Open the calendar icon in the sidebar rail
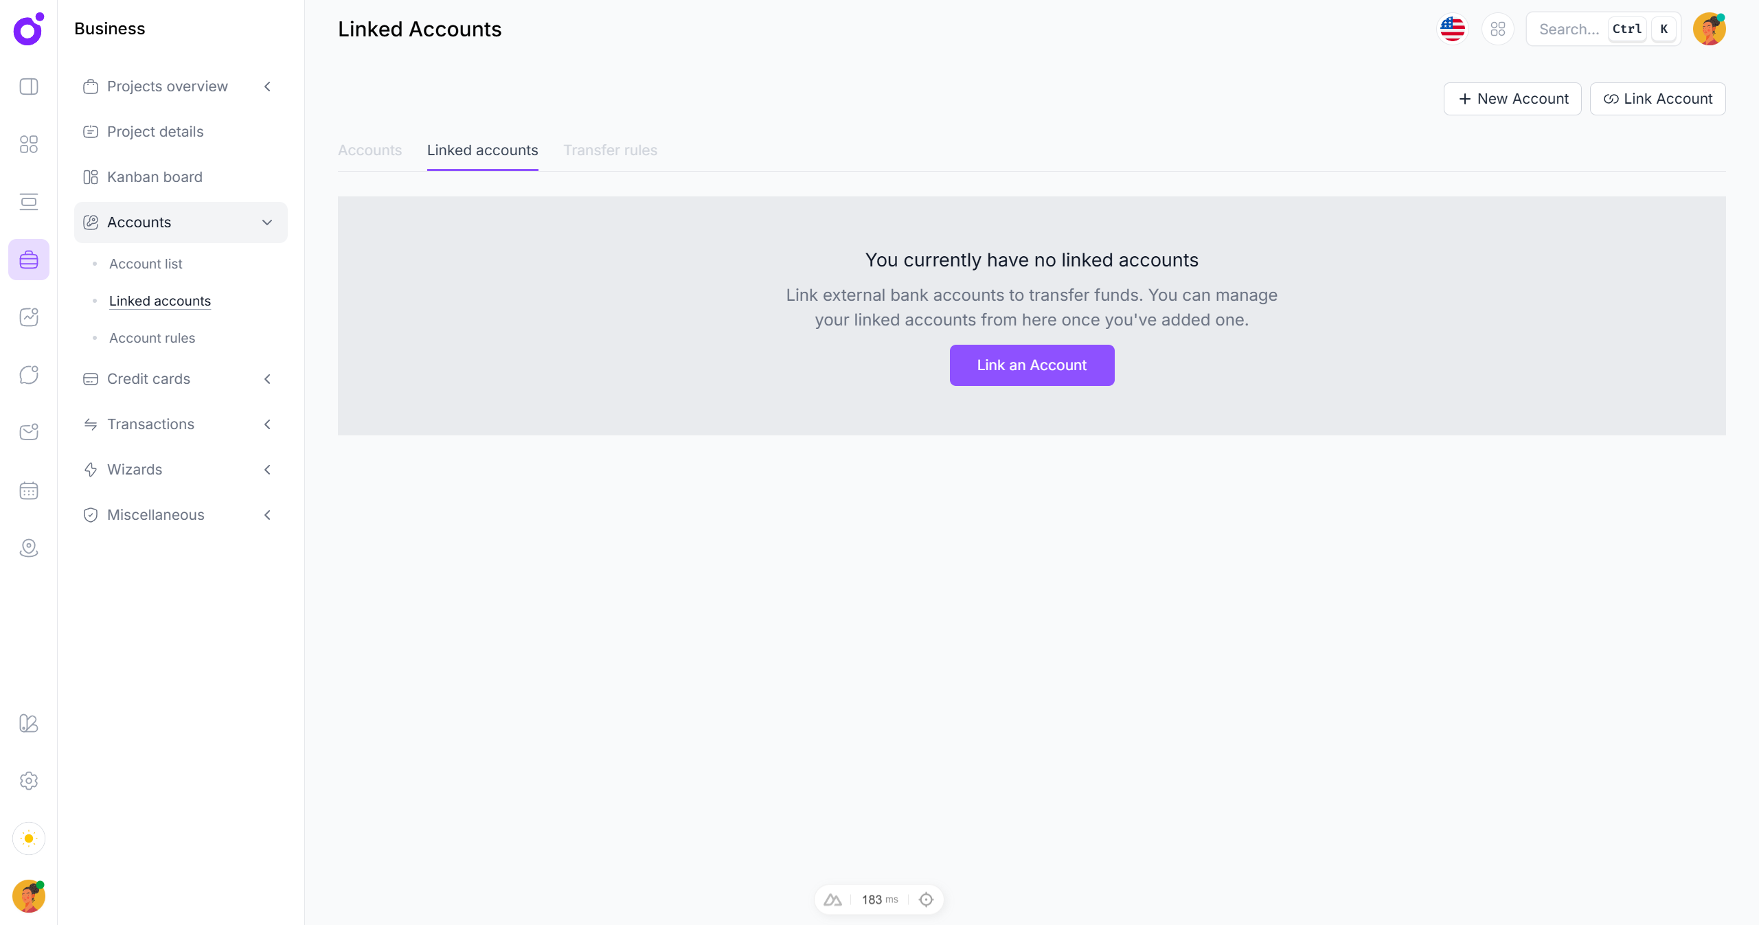 29,490
